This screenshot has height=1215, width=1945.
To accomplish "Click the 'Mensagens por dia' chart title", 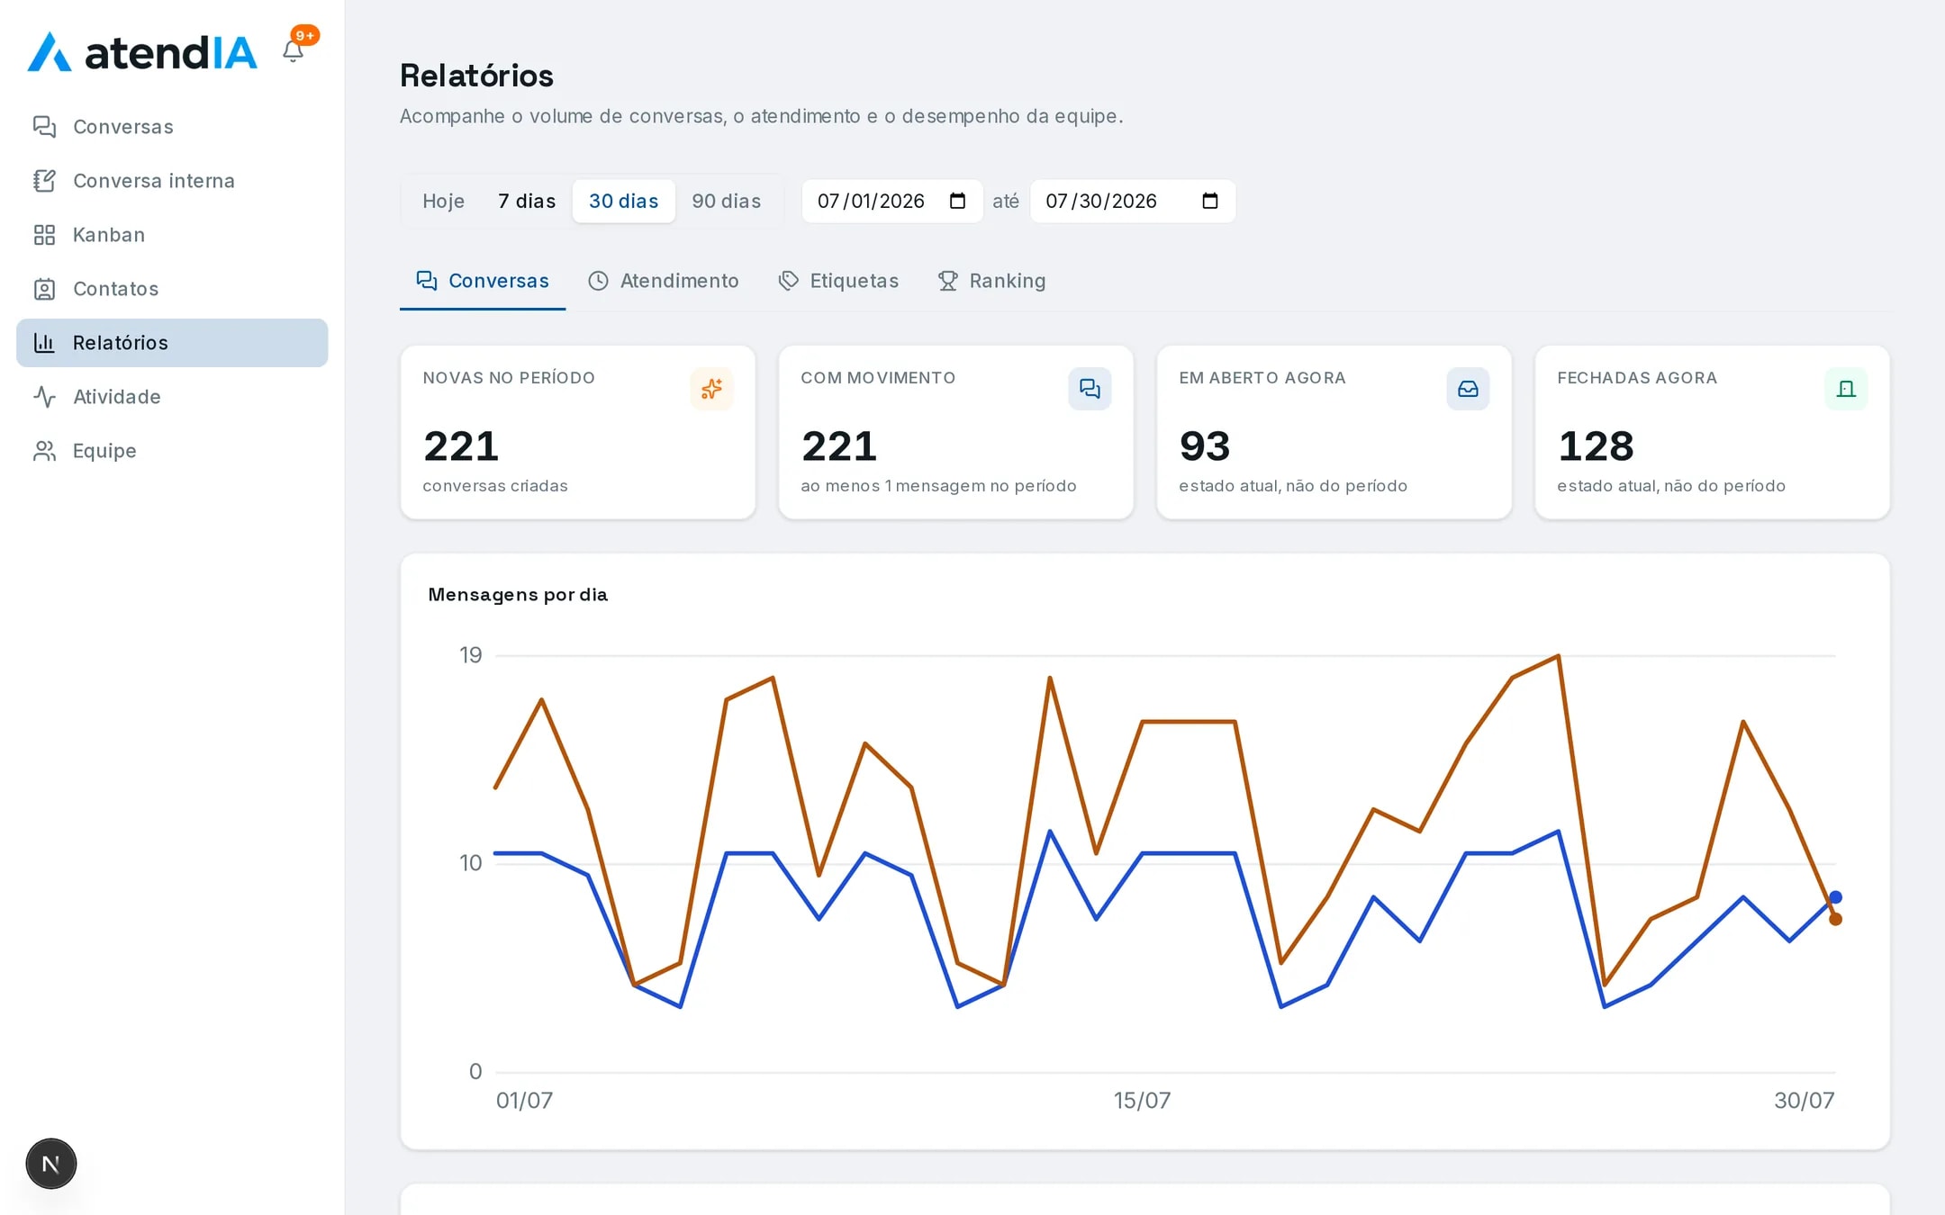I will point(518,595).
